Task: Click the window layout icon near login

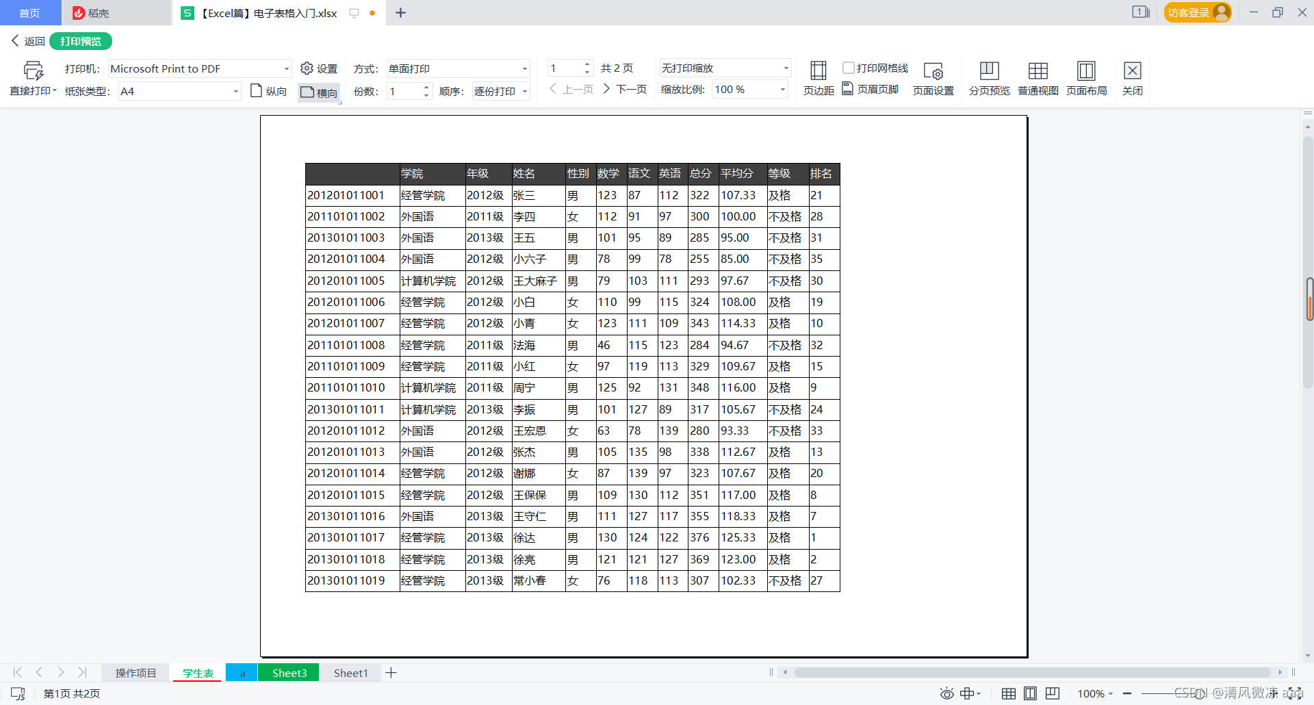Action: pyautogui.click(x=1140, y=12)
